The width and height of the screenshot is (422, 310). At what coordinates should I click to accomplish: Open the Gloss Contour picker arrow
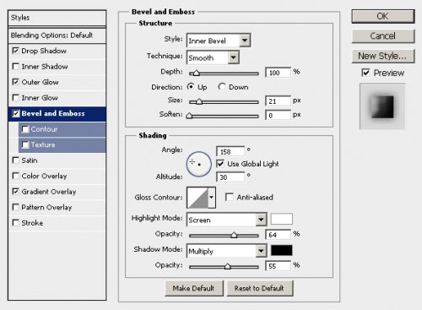pyautogui.click(x=212, y=198)
